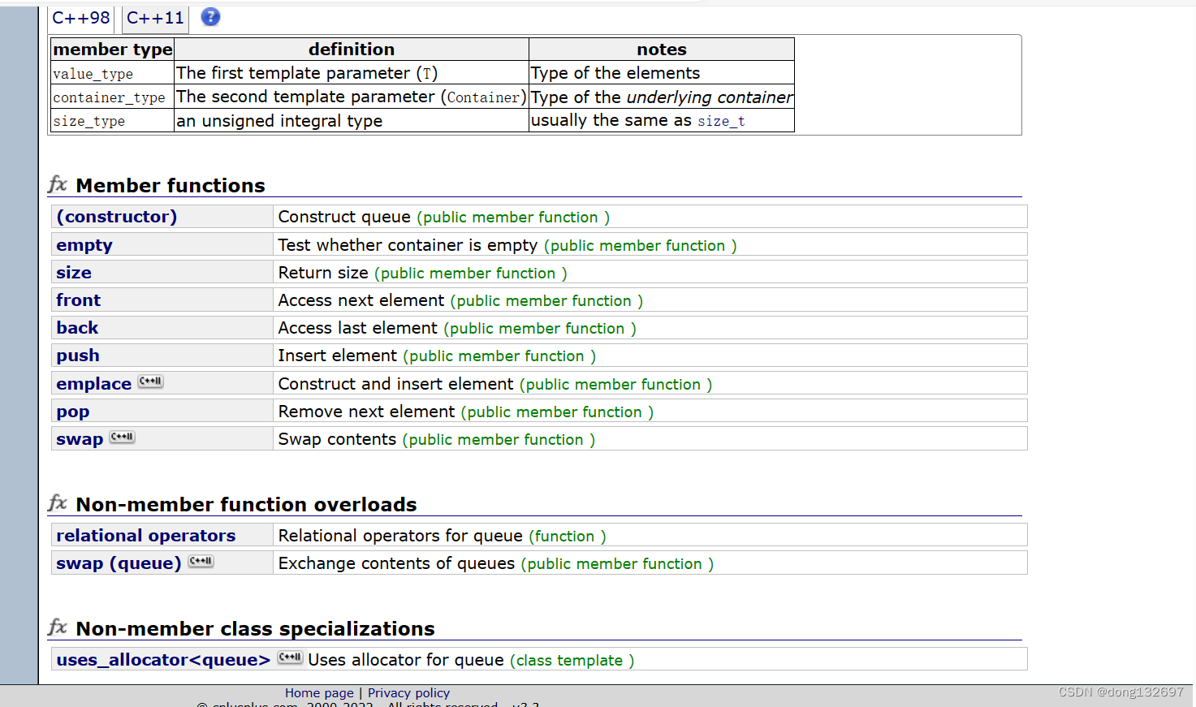Open the front member function link
This screenshot has height=707, width=1196.
pyautogui.click(x=79, y=300)
